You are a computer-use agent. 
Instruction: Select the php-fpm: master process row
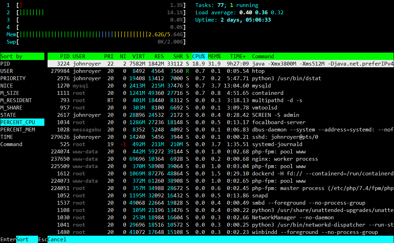[x=221, y=188]
